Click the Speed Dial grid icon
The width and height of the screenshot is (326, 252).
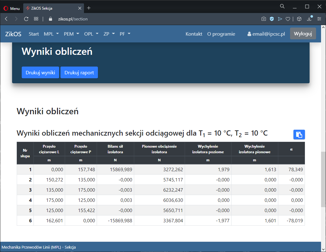click(36, 19)
